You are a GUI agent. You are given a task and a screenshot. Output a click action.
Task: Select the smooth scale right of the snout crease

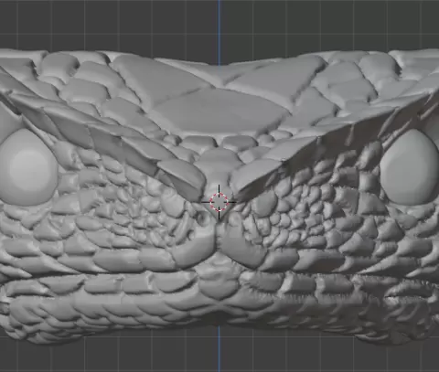(x=241, y=247)
